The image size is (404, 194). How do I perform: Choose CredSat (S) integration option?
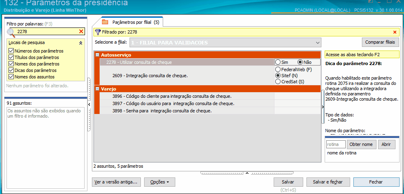[x=278, y=82]
